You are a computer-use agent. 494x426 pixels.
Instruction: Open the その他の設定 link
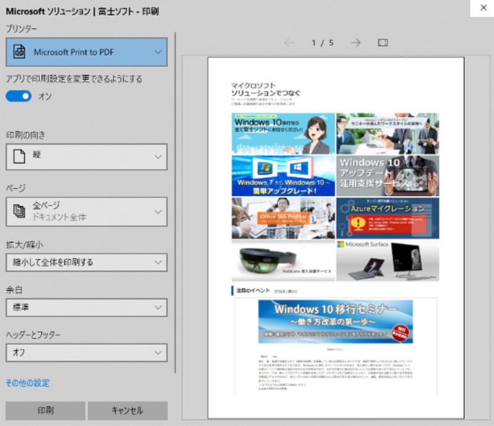pos(28,383)
